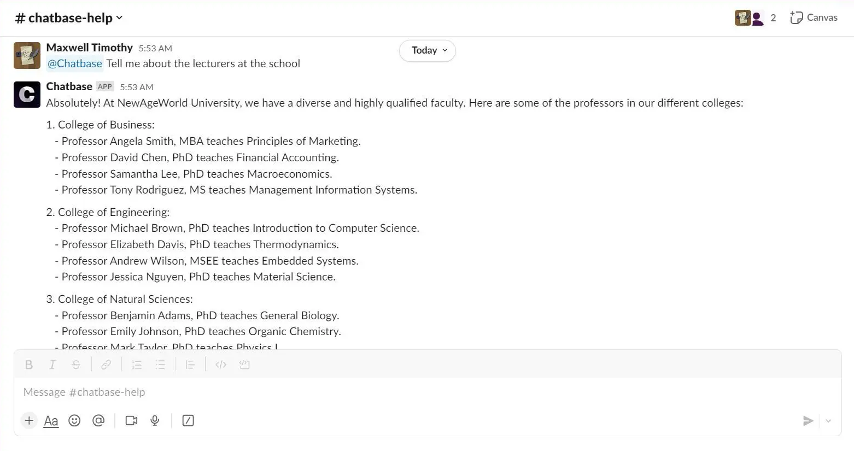Toggle italic text formatting

coord(52,365)
